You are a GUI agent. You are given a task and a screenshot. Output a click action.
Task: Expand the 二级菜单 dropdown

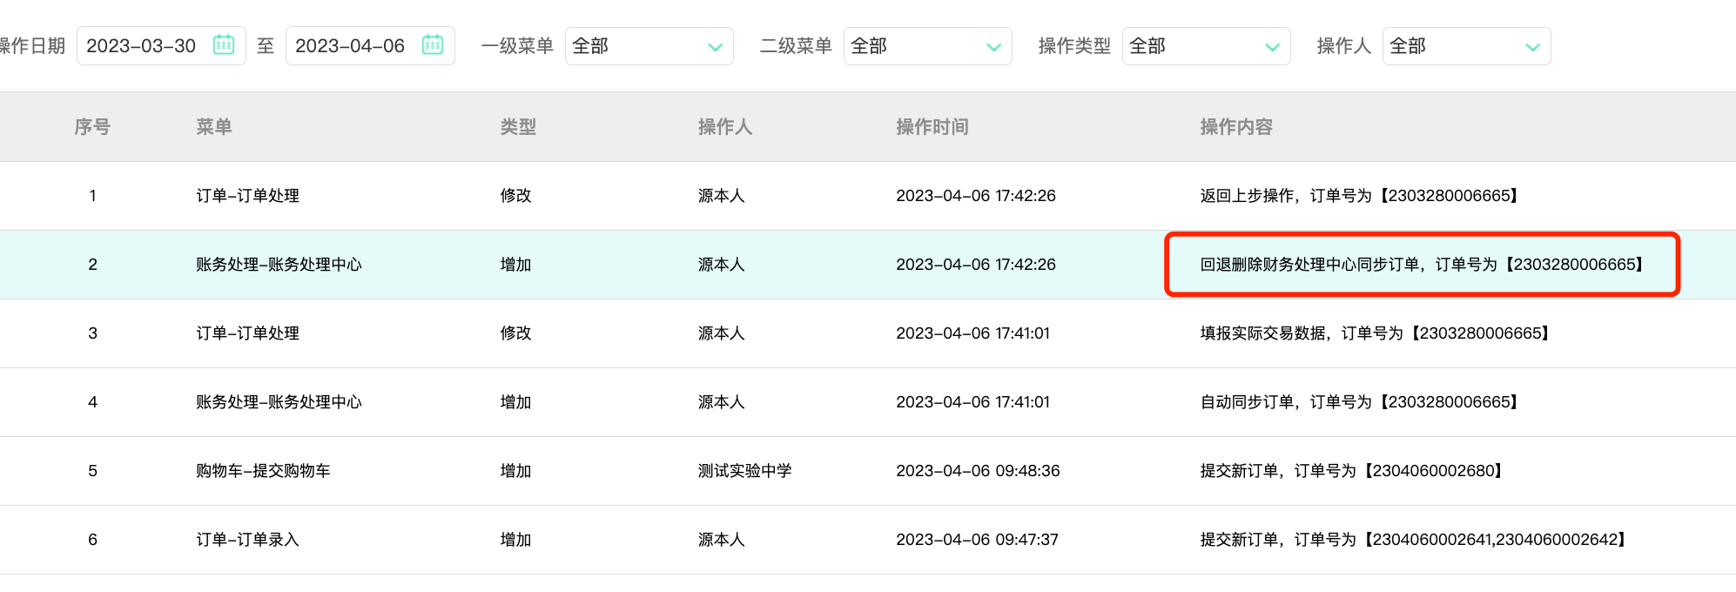pyautogui.click(x=927, y=46)
